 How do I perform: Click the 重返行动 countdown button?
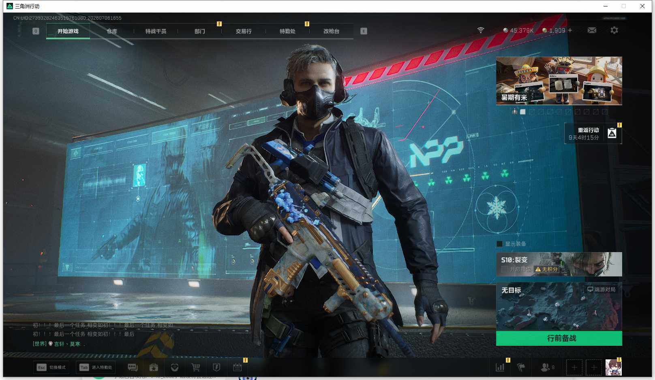coord(593,134)
